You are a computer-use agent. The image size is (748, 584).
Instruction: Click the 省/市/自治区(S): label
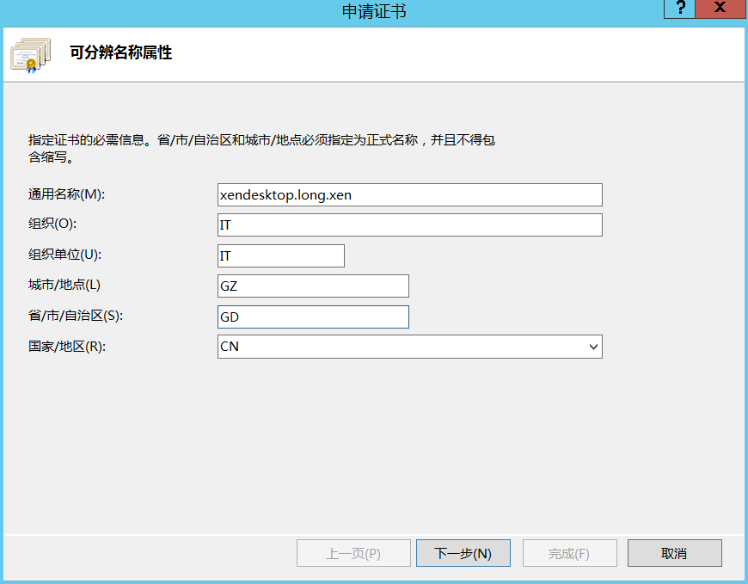click(x=76, y=316)
